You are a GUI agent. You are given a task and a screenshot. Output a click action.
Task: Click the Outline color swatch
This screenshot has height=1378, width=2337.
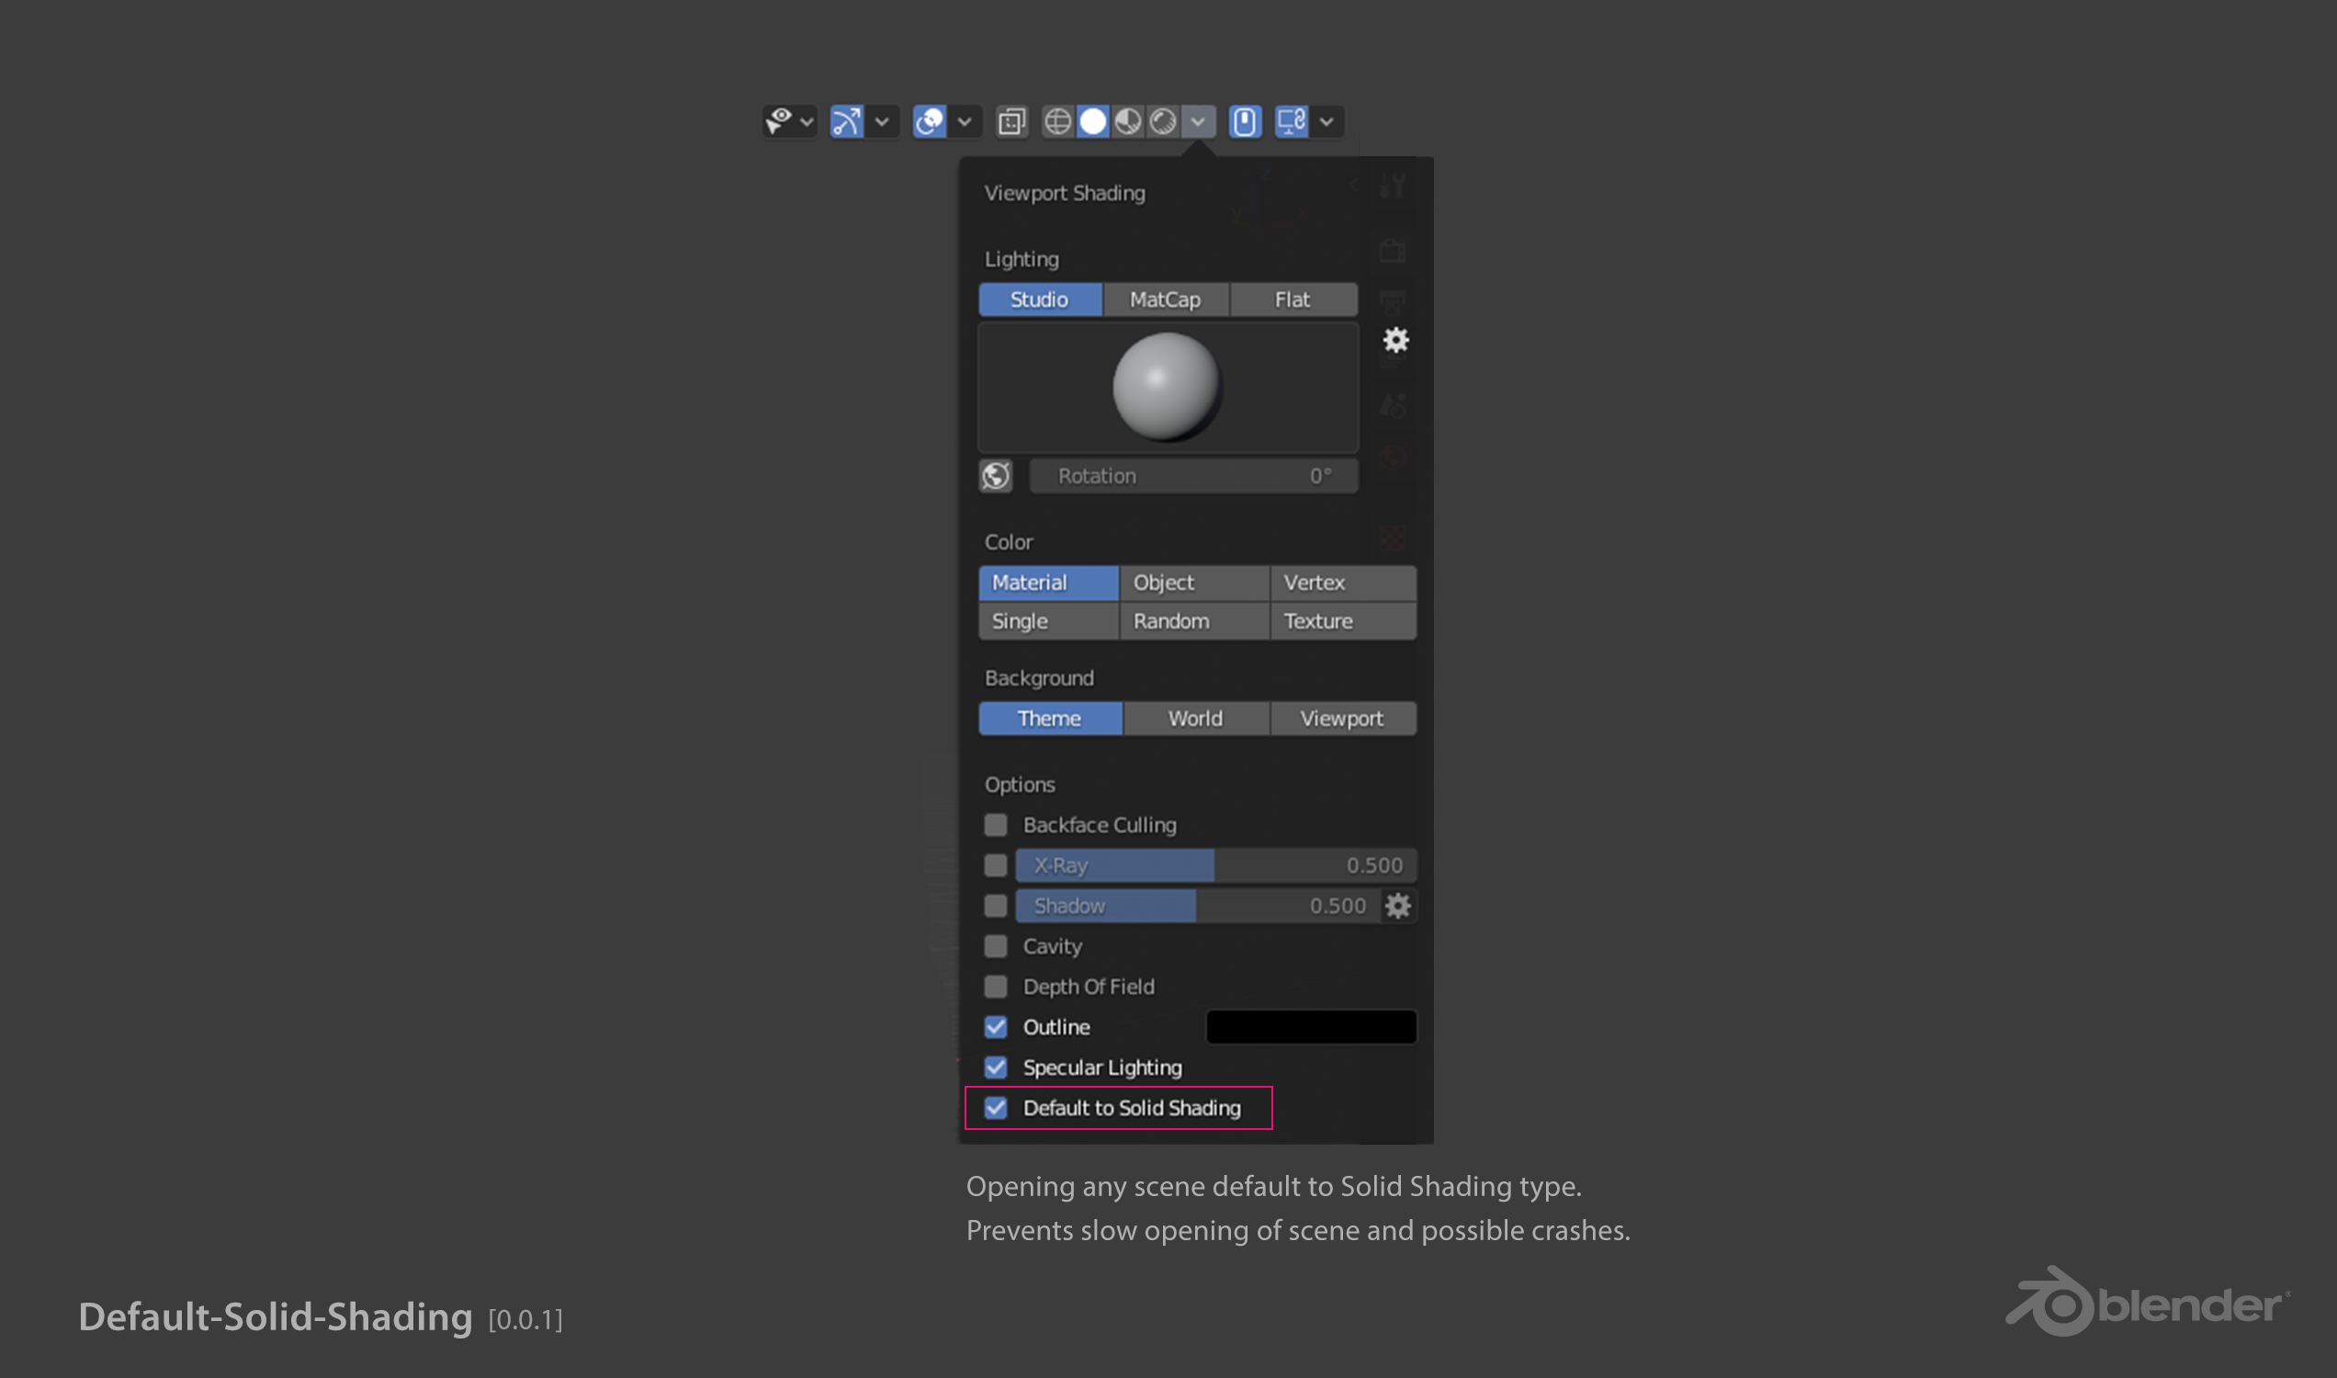1310,1027
